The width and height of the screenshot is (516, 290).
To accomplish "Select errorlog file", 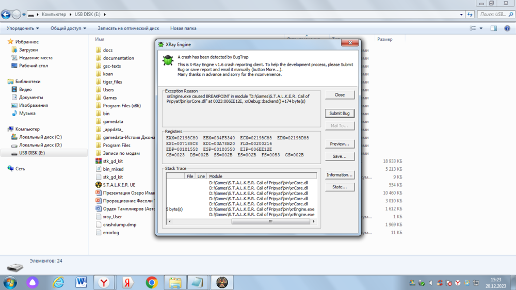I will [x=111, y=232].
